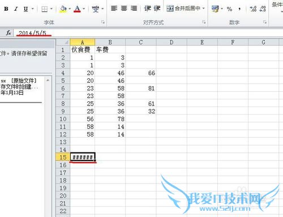Screen dimensions: 283x217
Task: Click cell with 伙食费 heading
Action: (83, 50)
